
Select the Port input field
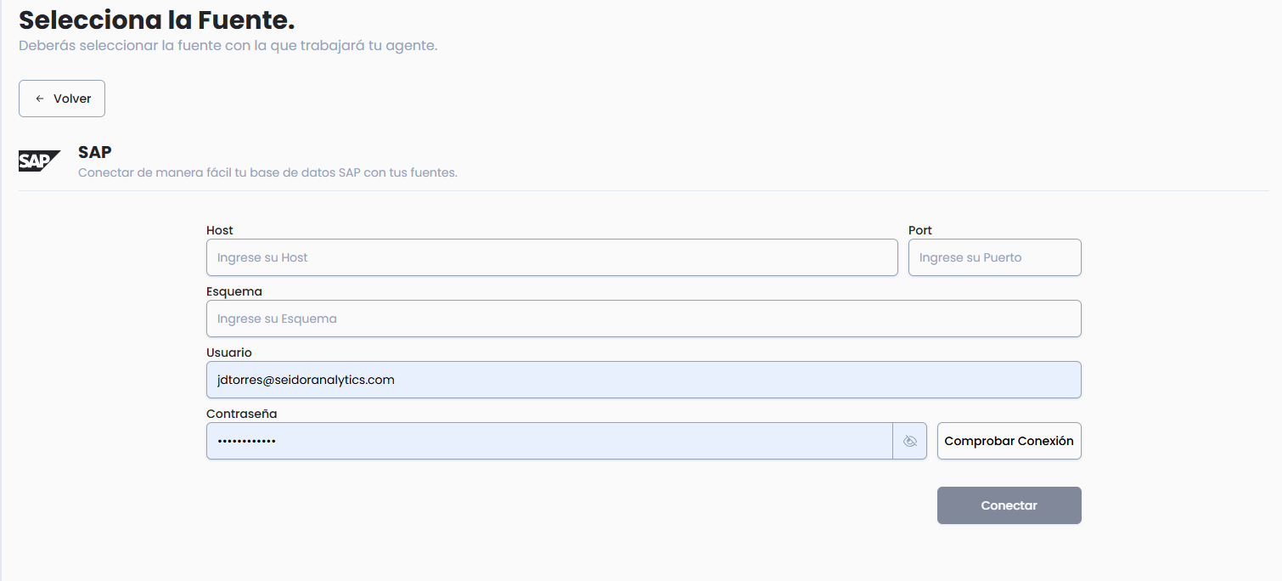pyautogui.click(x=994, y=257)
